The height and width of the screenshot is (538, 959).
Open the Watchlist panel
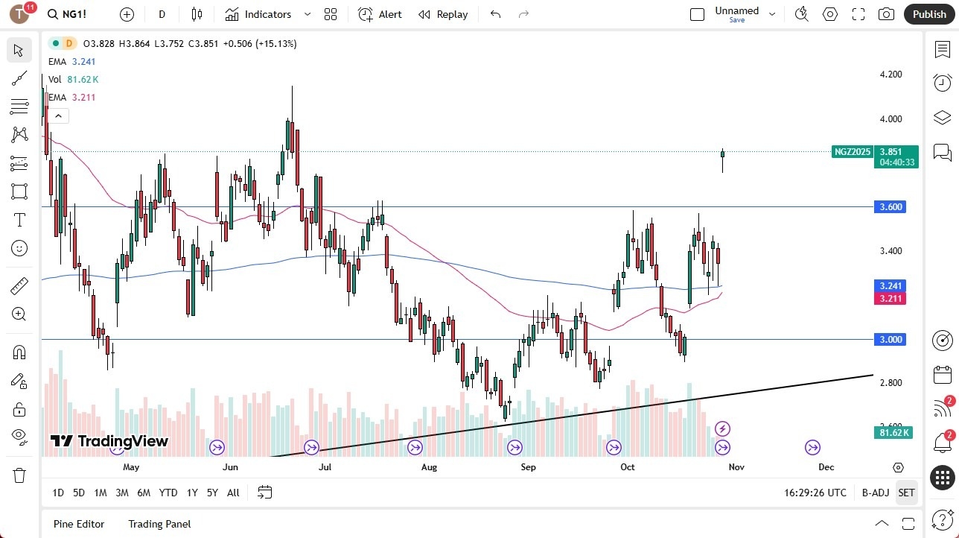pos(942,50)
